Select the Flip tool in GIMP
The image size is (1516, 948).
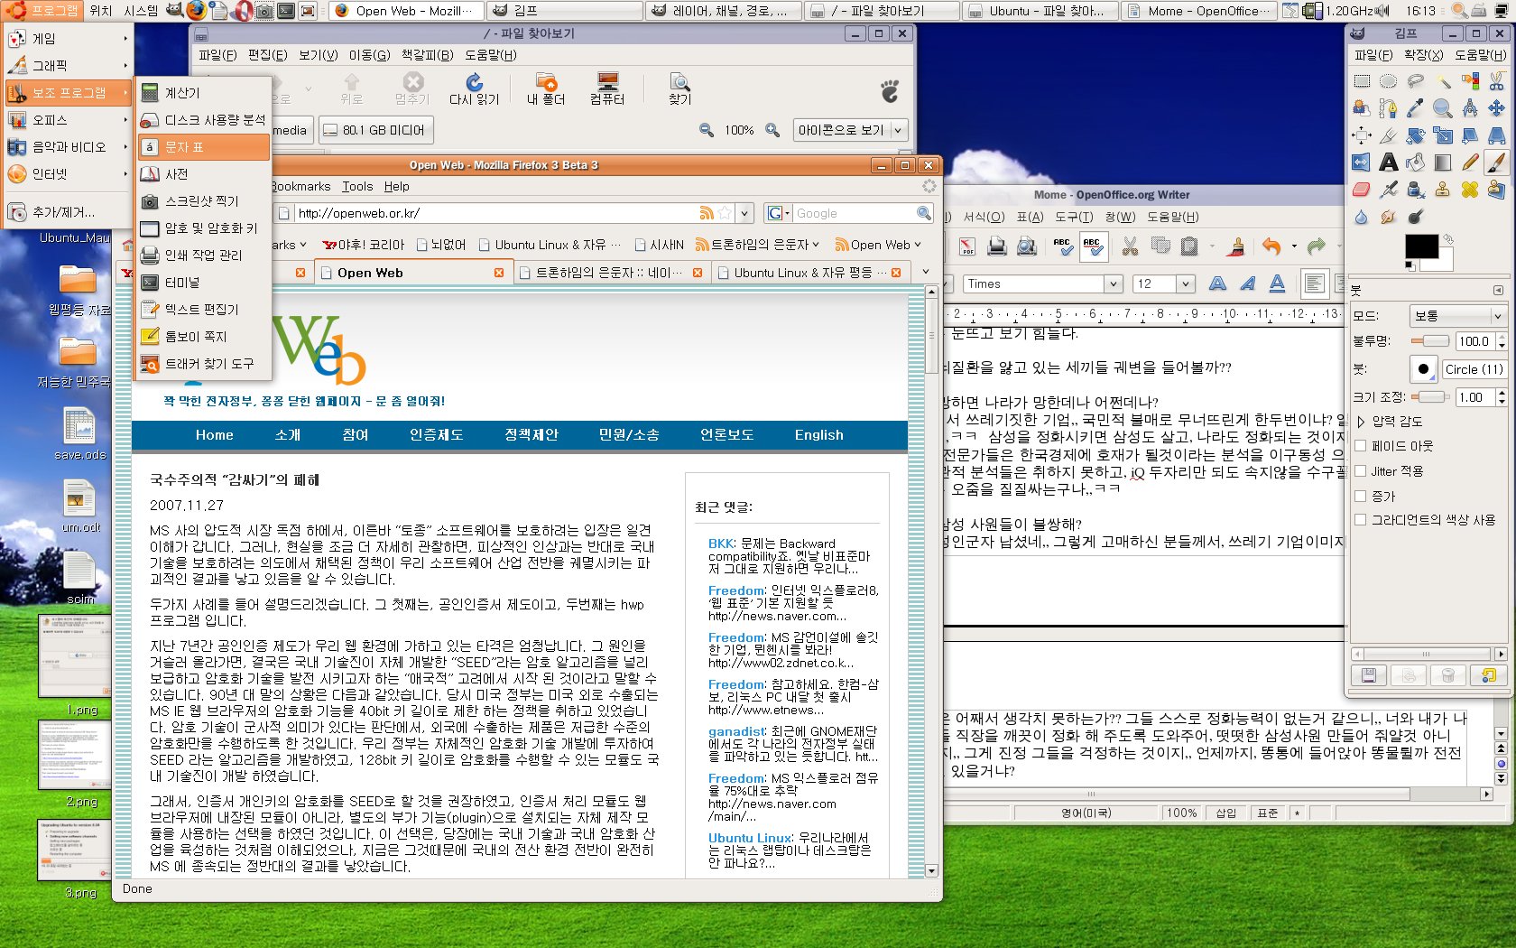(x=1361, y=163)
